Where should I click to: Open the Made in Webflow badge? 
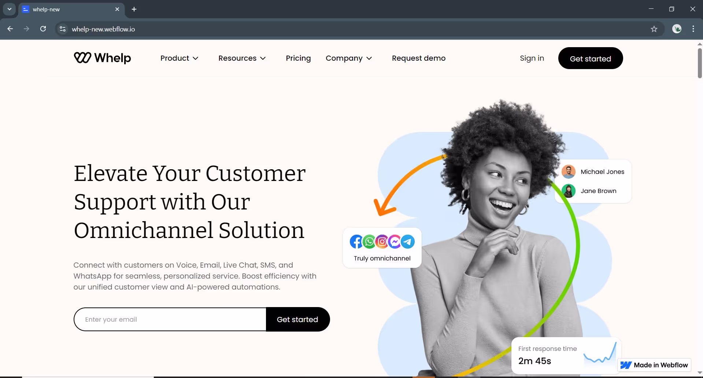pos(654,365)
